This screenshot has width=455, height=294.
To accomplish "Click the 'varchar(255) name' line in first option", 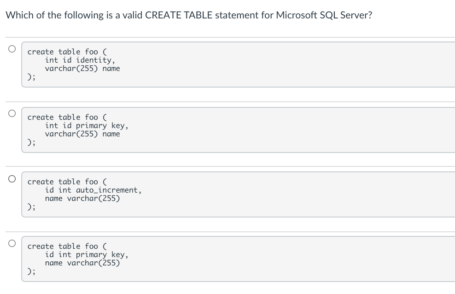I will click(82, 68).
